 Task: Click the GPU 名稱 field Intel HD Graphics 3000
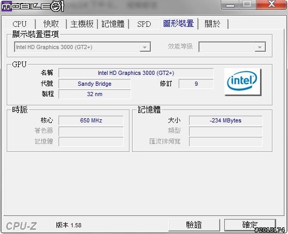tap(136, 73)
